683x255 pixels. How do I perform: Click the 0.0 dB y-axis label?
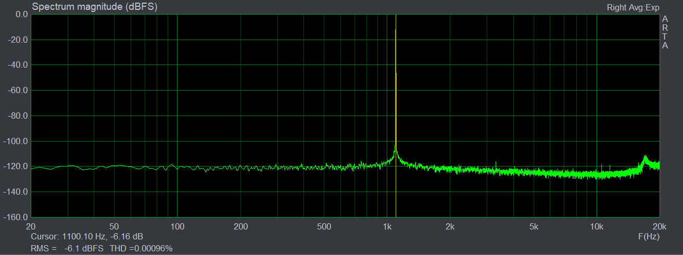pyautogui.click(x=22, y=15)
